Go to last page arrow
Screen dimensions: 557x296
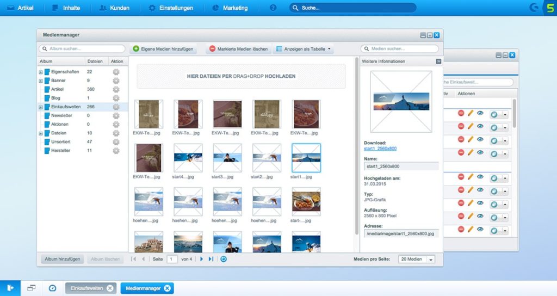pyautogui.click(x=211, y=259)
